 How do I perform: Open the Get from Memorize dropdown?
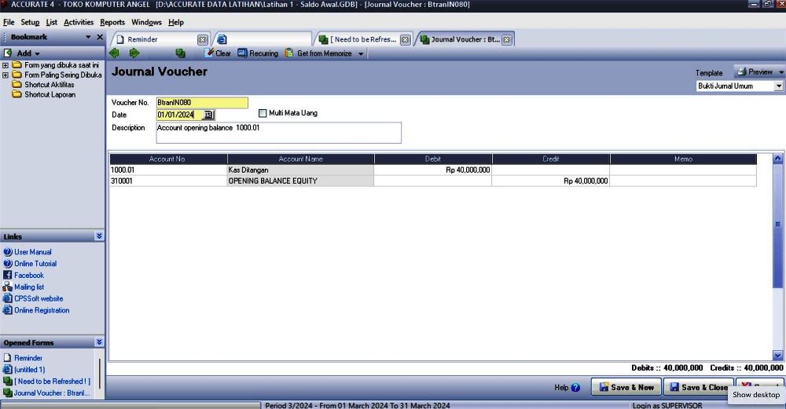point(361,54)
